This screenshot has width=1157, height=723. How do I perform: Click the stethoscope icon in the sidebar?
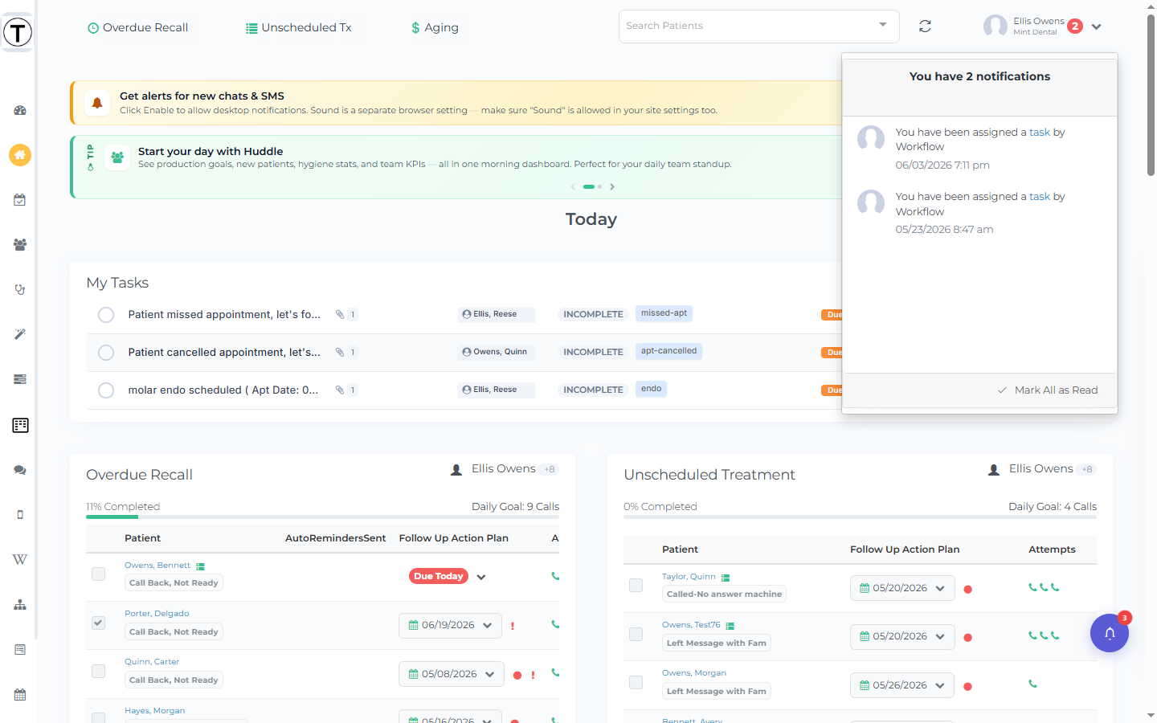coord(20,289)
